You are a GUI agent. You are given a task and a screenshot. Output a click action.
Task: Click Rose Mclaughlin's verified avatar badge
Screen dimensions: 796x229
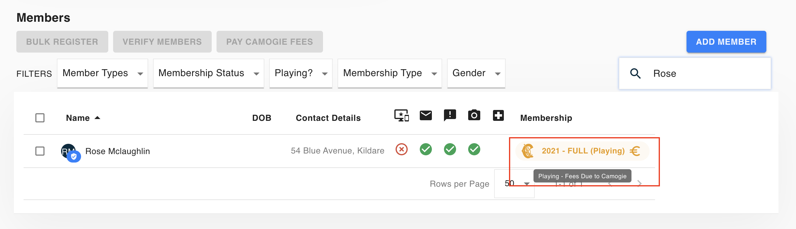pyautogui.click(x=74, y=156)
